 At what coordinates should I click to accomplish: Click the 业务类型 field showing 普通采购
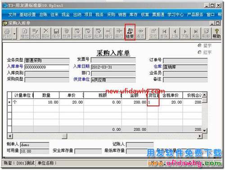(47, 60)
